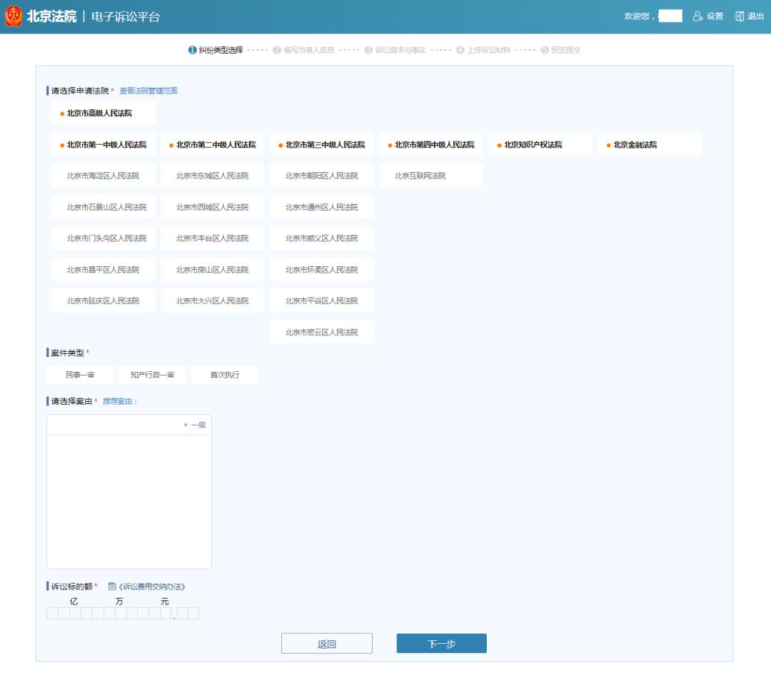Select case type 知产行政一审
771x676 pixels.
(x=153, y=375)
